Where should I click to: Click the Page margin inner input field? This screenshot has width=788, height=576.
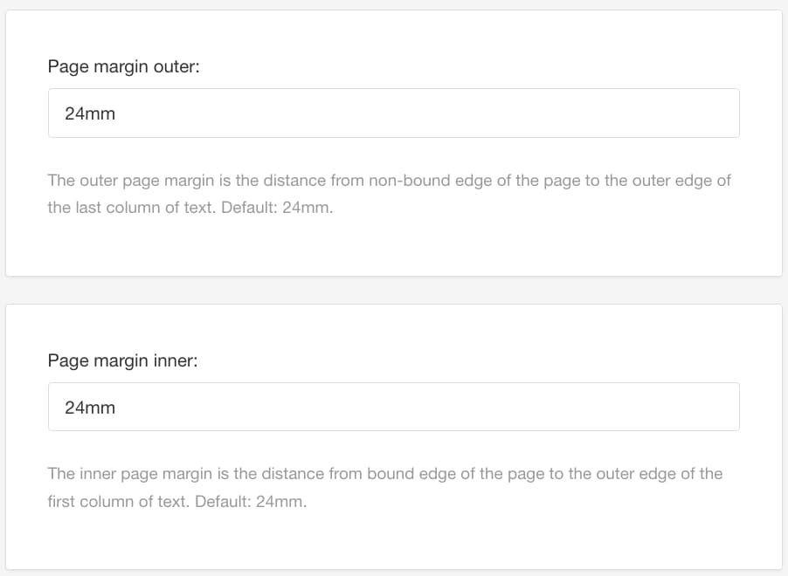click(x=393, y=407)
